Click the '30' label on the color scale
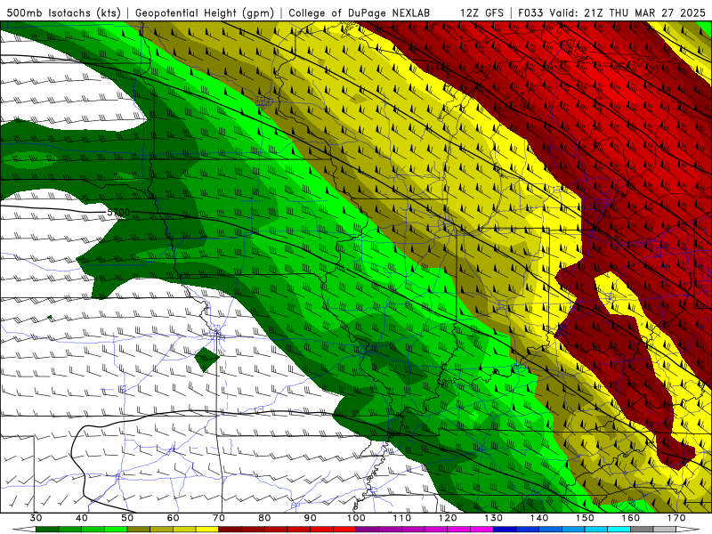 point(36,518)
